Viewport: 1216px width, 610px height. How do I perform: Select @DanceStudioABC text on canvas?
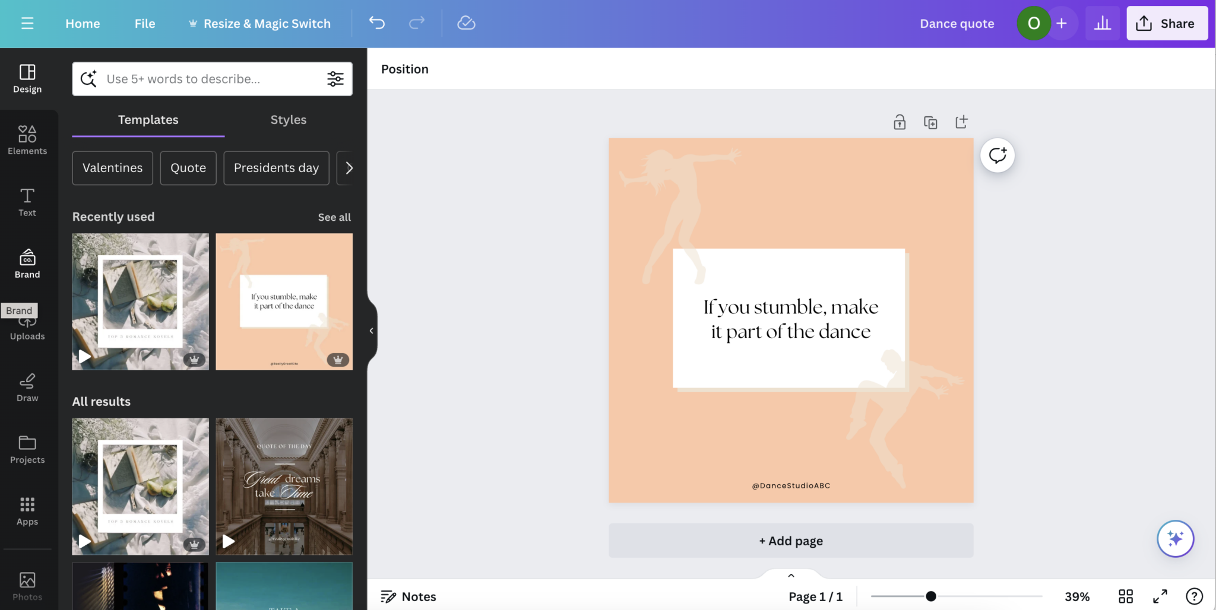(791, 485)
